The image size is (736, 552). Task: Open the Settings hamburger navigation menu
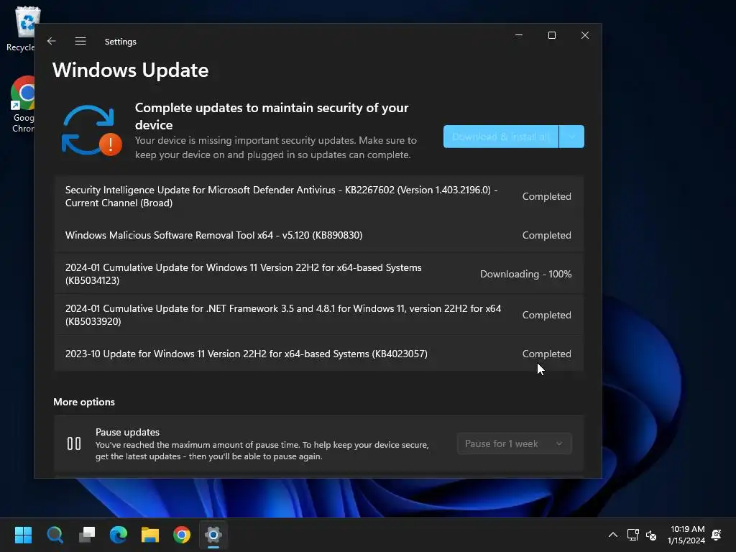click(80, 41)
